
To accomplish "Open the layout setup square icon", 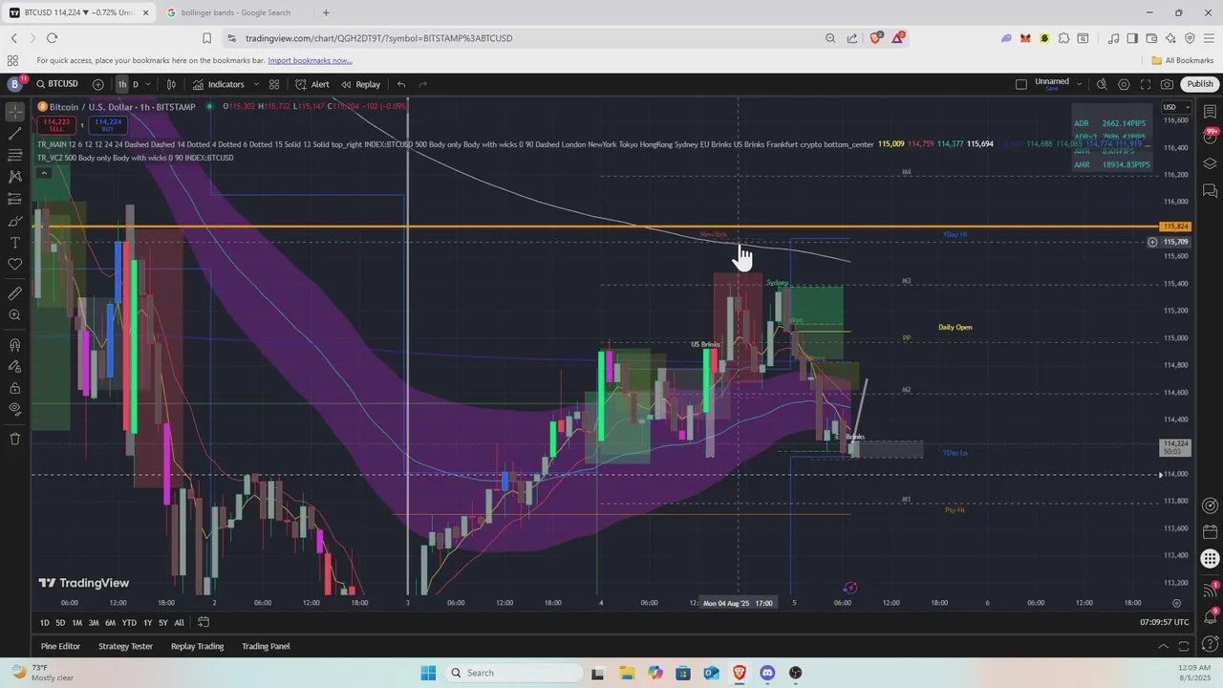I will (1021, 84).
